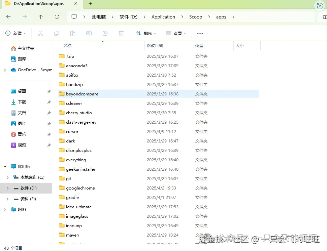
Task: Click the Copy icon in the toolbar
Action: pyautogui.click(x=57, y=33)
